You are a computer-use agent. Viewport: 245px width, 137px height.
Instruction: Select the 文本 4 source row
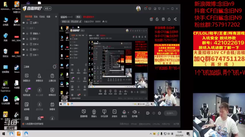click(40, 44)
